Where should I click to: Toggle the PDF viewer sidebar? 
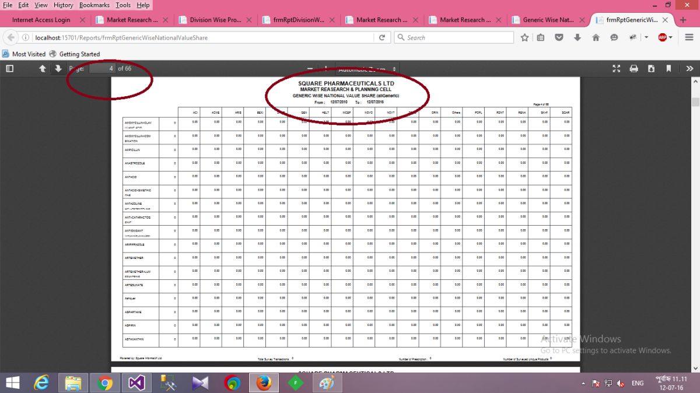tap(9, 69)
